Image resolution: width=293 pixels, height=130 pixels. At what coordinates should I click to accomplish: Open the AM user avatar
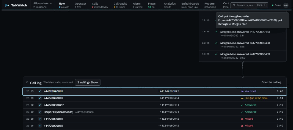pos(286,5)
